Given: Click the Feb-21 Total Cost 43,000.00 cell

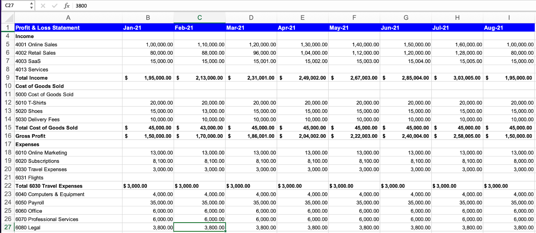Looking at the screenshot, I should [200, 128].
